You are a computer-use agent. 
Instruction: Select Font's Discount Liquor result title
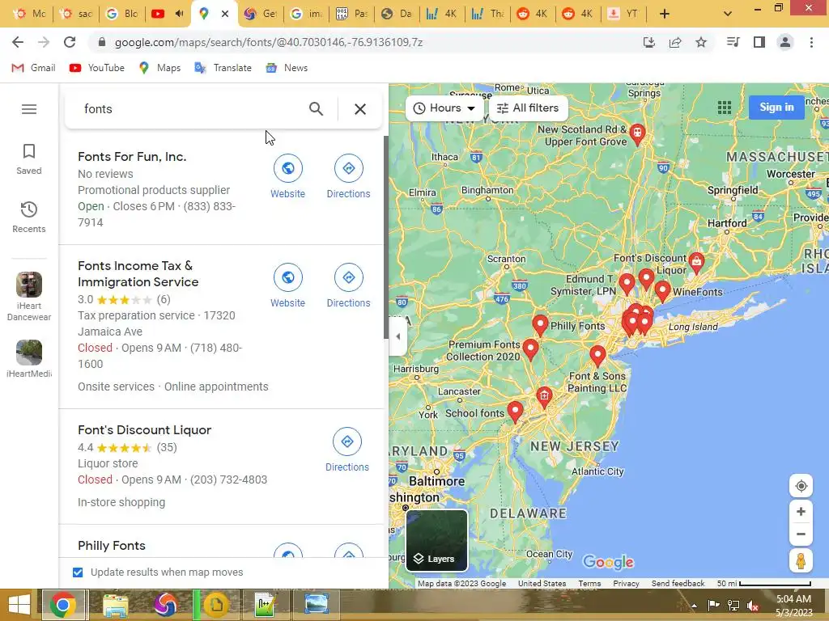[x=144, y=430]
